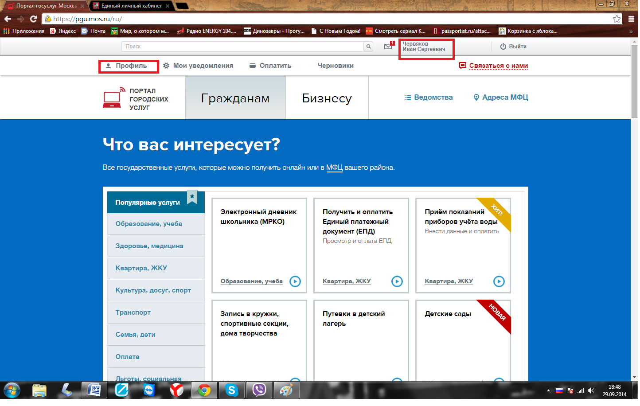Open Yandex browser from the taskbar
Image resolution: width=640 pixels, height=406 pixels.
tap(177, 390)
